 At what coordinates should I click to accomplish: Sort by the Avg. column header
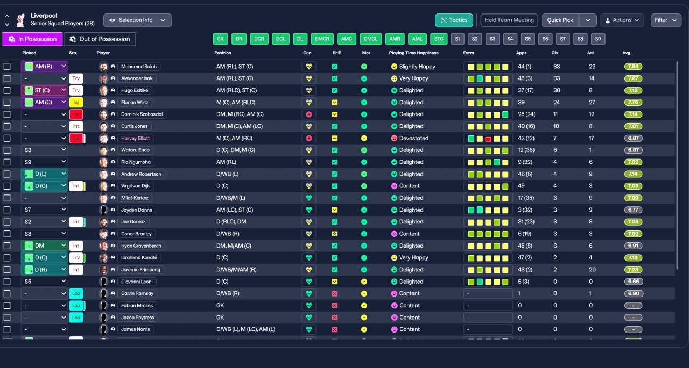627,53
